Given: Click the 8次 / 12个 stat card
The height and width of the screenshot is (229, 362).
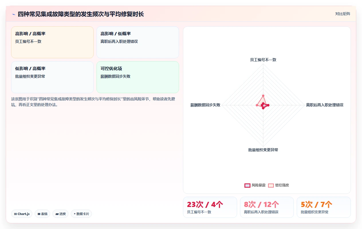Looking at the screenshot, I should coord(267,207).
